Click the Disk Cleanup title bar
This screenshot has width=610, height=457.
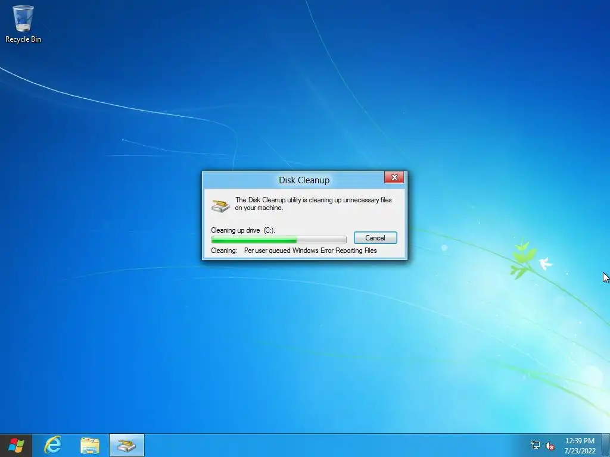[304, 180]
